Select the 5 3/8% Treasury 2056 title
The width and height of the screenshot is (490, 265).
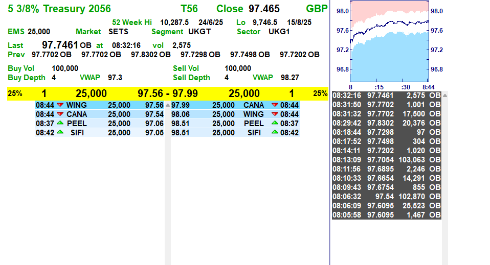click(59, 9)
